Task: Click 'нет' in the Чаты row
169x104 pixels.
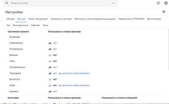Action: pos(55,61)
